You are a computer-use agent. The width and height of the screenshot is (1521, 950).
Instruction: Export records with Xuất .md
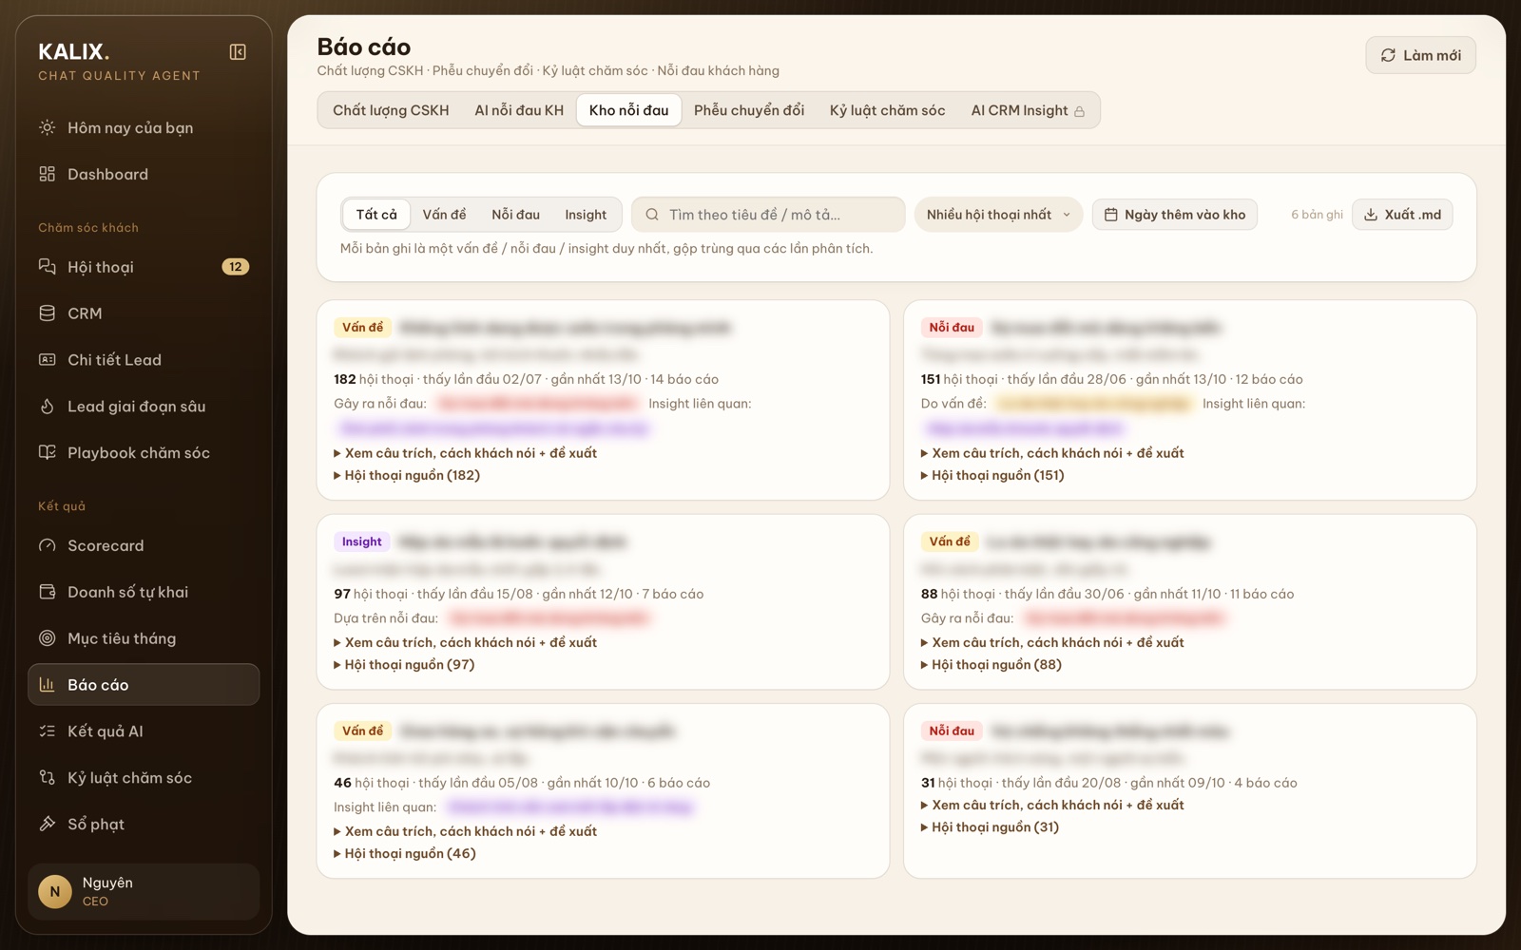pyautogui.click(x=1402, y=215)
